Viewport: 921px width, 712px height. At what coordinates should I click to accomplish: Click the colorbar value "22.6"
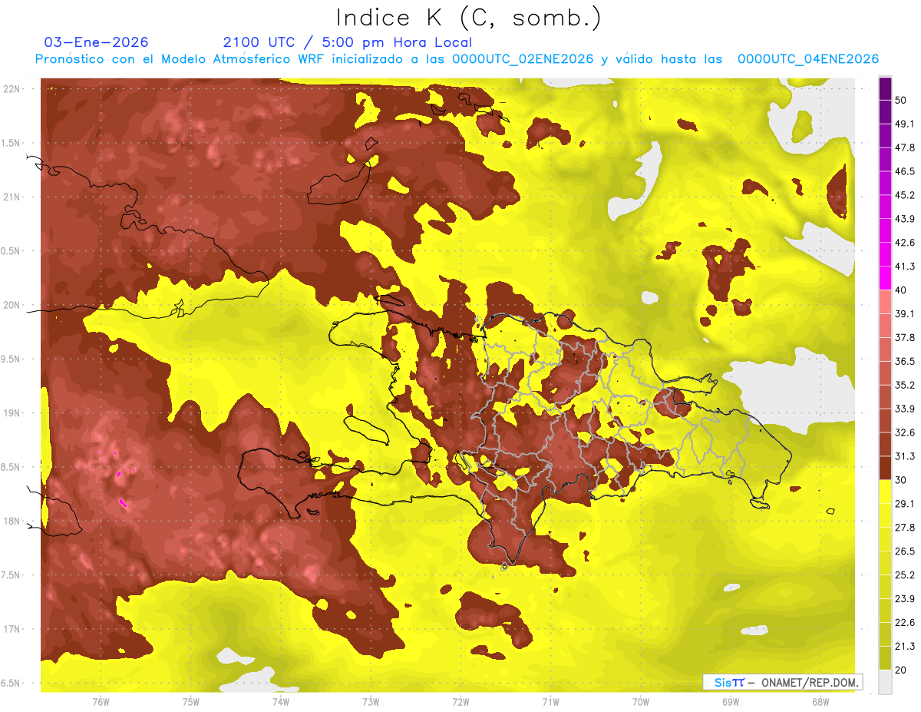click(x=904, y=622)
